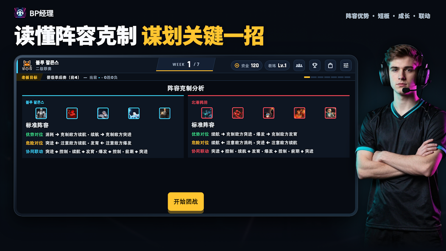Screen dimensions: 446x251
Task: Open the trophy standings icon
Action: coord(315,65)
